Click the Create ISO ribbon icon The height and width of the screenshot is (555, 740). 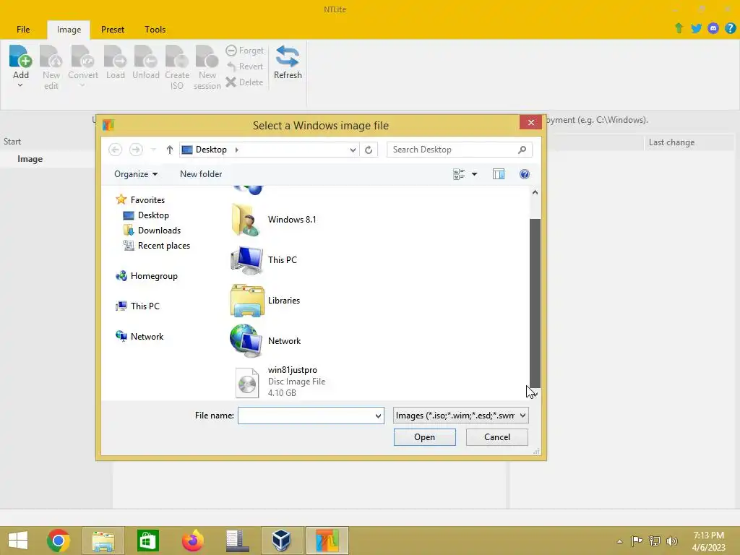pyautogui.click(x=177, y=56)
